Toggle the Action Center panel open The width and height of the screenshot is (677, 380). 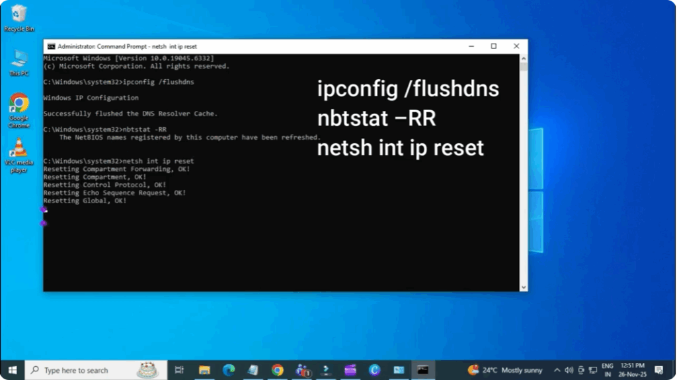tap(659, 370)
